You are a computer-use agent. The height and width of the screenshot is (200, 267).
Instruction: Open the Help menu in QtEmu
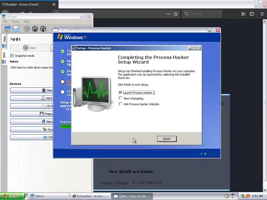[26, 22]
